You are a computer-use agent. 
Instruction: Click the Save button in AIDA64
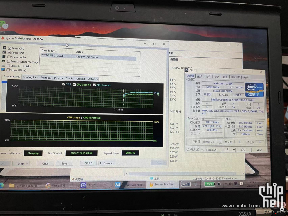point(64,163)
